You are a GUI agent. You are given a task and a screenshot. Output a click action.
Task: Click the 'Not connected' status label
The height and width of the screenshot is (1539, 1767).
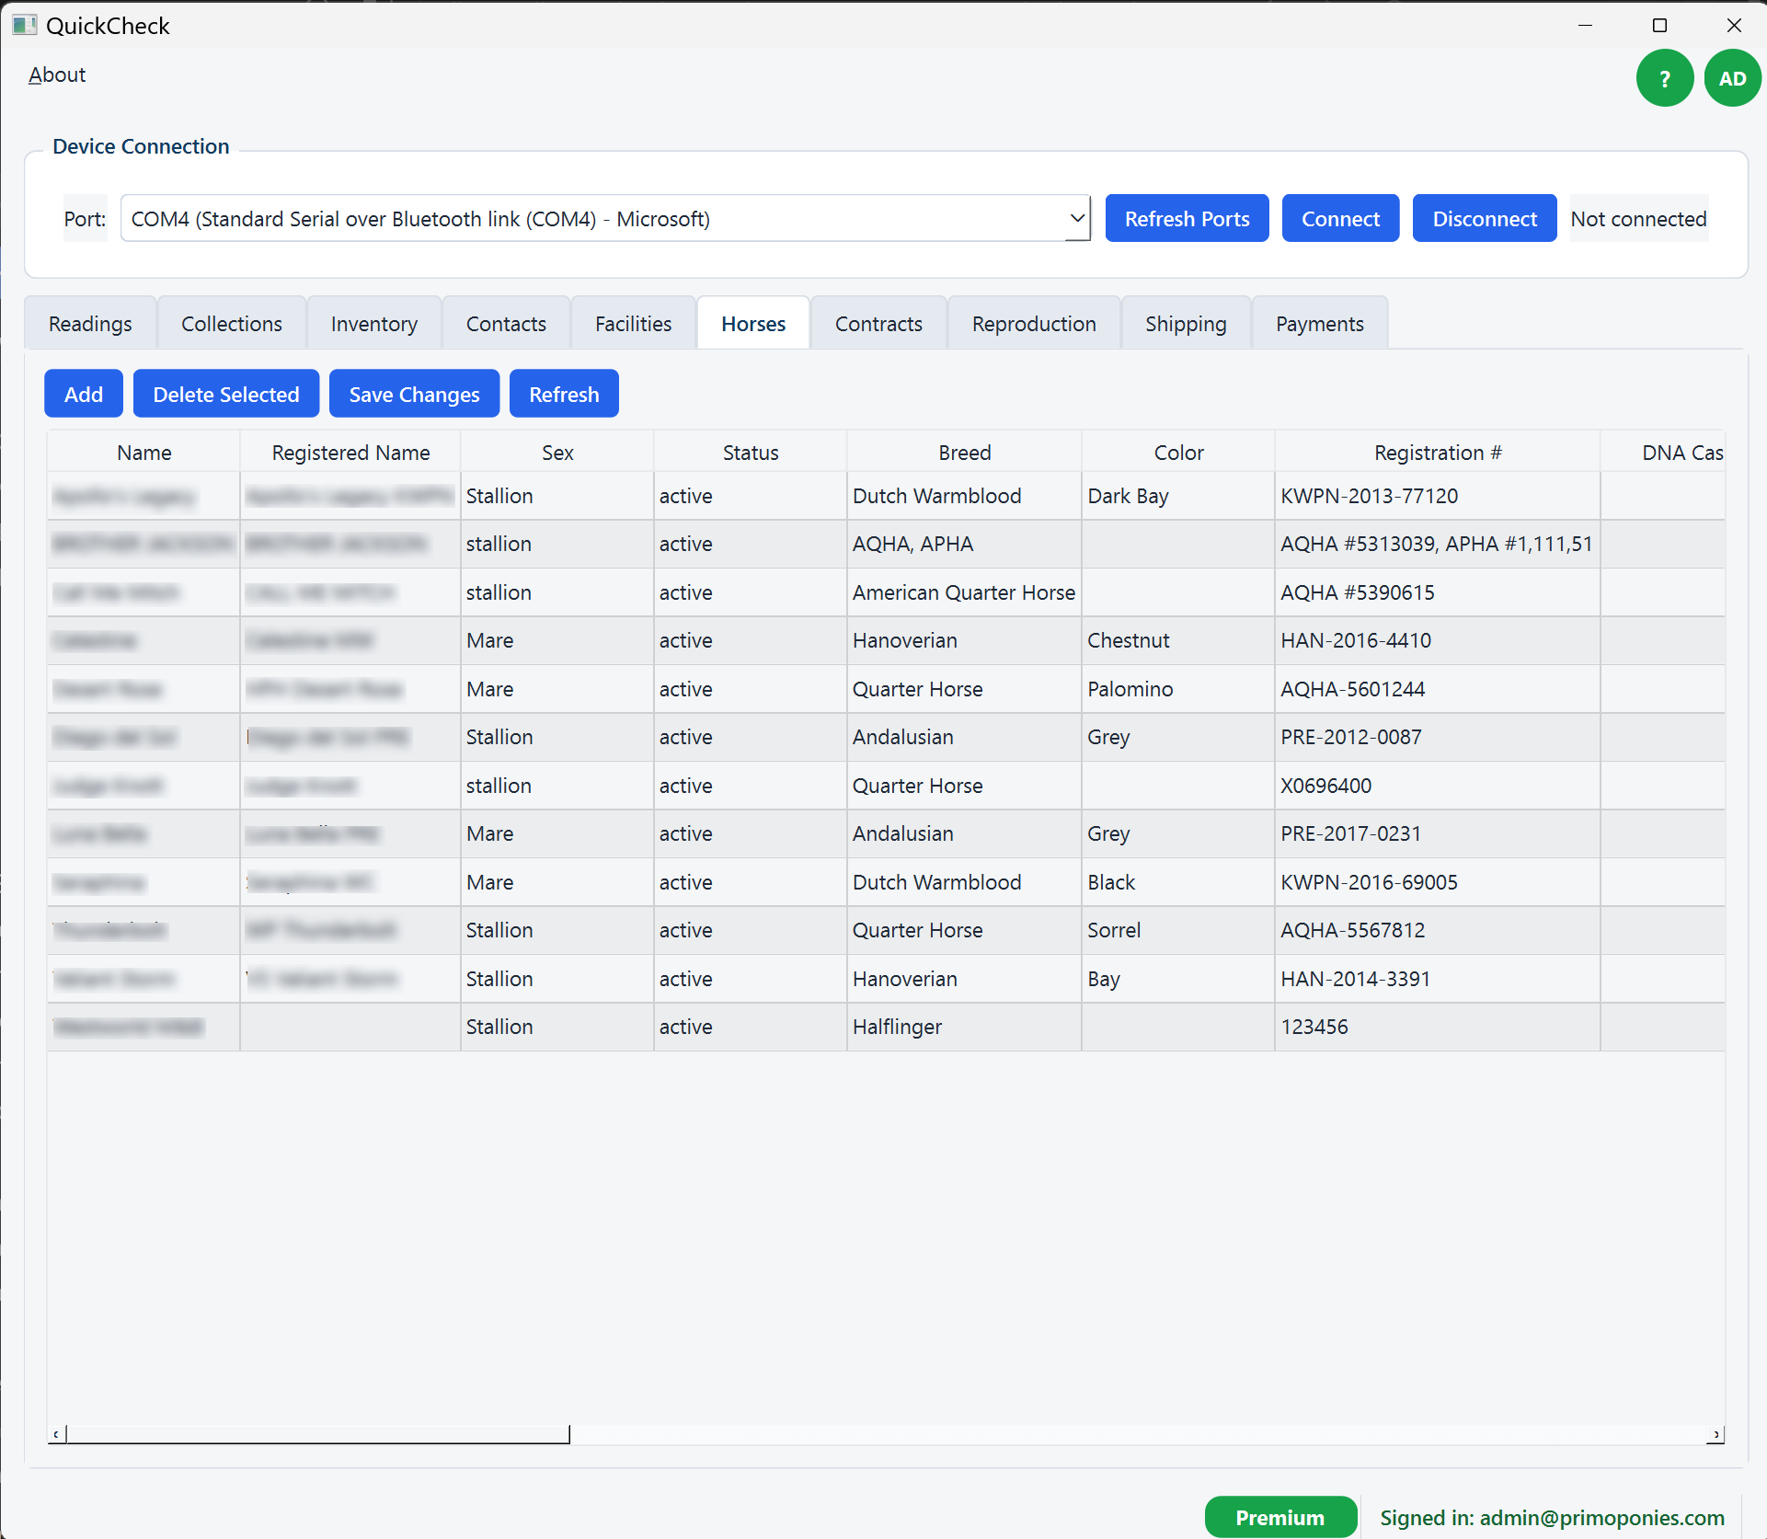pos(1638,219)
